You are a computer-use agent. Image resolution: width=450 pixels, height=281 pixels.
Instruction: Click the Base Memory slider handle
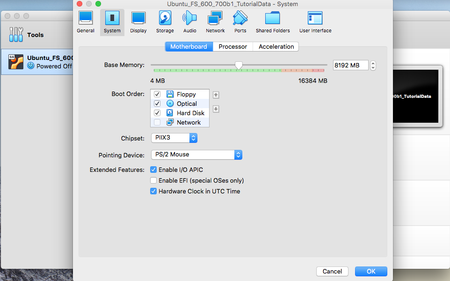point(239,66)
